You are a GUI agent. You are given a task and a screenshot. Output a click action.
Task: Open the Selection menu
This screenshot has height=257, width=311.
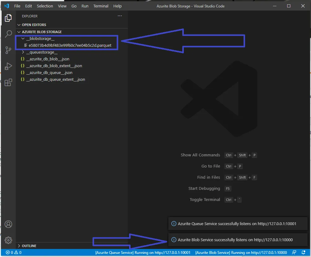(45, 6)
